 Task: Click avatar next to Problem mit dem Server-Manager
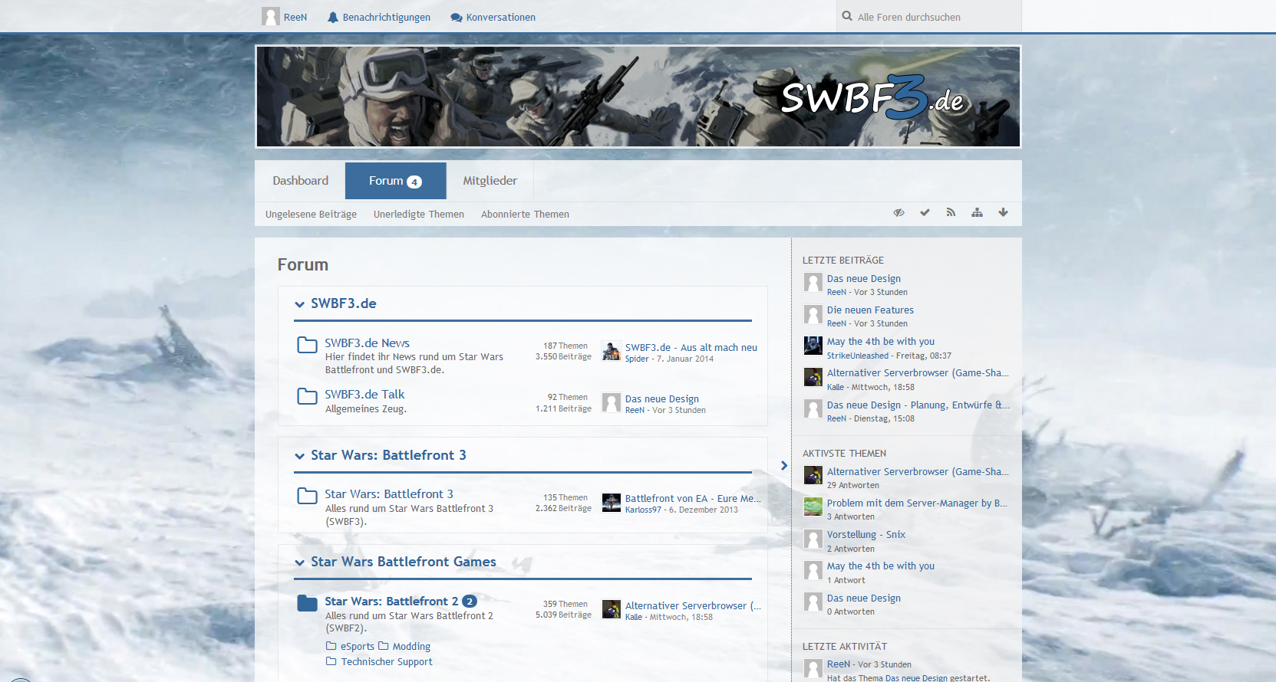tap(813, 507)
